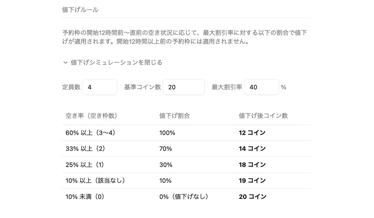Select the 基準コイン数 input field
This screenshot has width=374, height=218.
coord(183,87)
